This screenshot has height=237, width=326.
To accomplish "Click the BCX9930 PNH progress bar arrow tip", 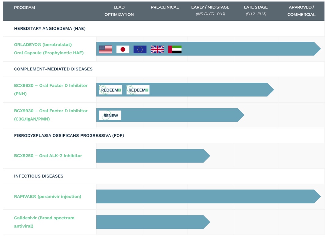I will click(270, 90).
